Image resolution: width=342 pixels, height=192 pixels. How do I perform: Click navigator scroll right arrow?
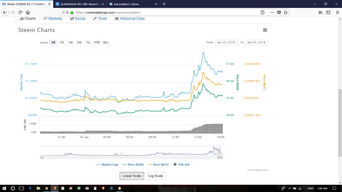(221, 158)
